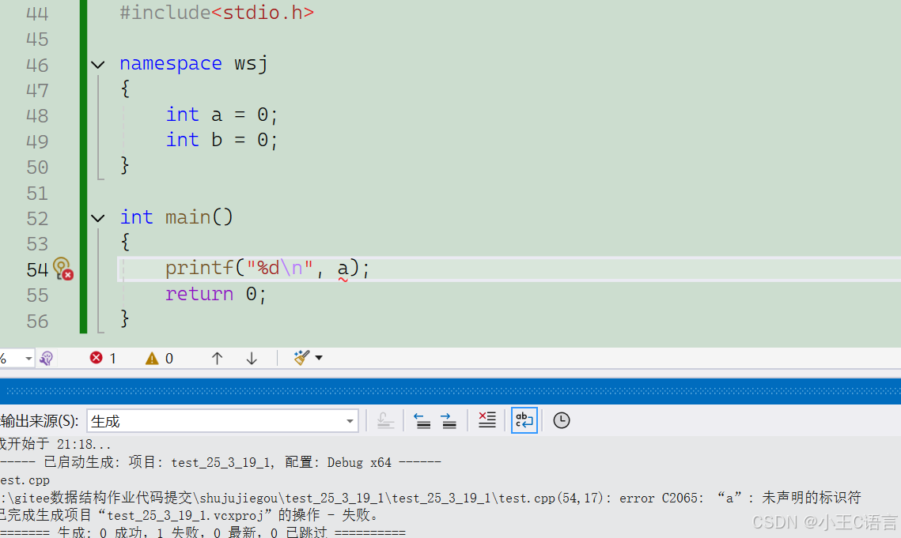Click 'int a = 0;' code line

[x=221, y=115]
